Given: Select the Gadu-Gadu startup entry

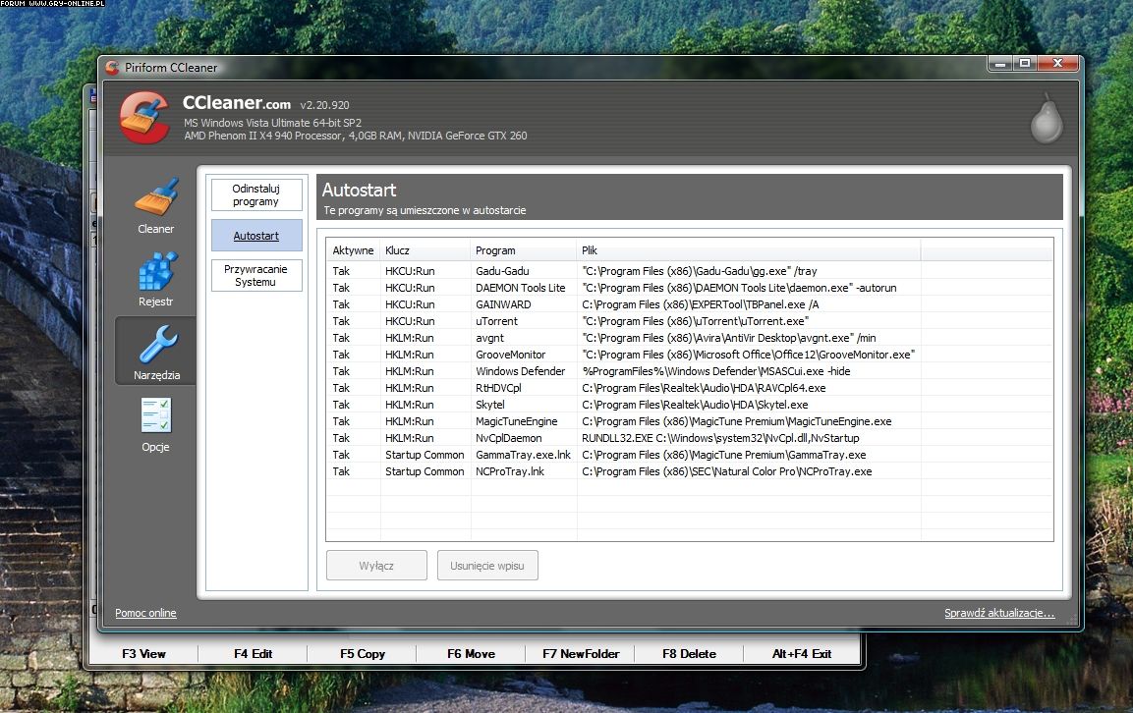Looking at the screenshot, I should tap(690, 271).
